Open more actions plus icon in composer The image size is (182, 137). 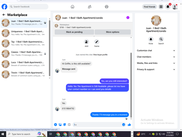pos(55,125)
